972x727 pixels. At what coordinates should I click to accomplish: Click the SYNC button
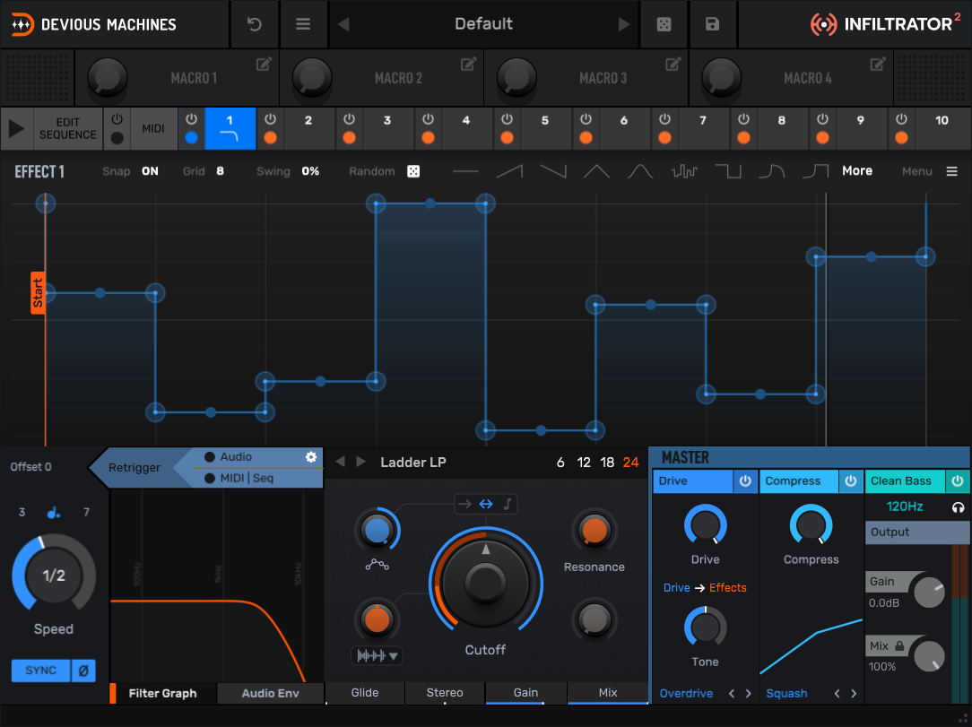pos(40,671)
